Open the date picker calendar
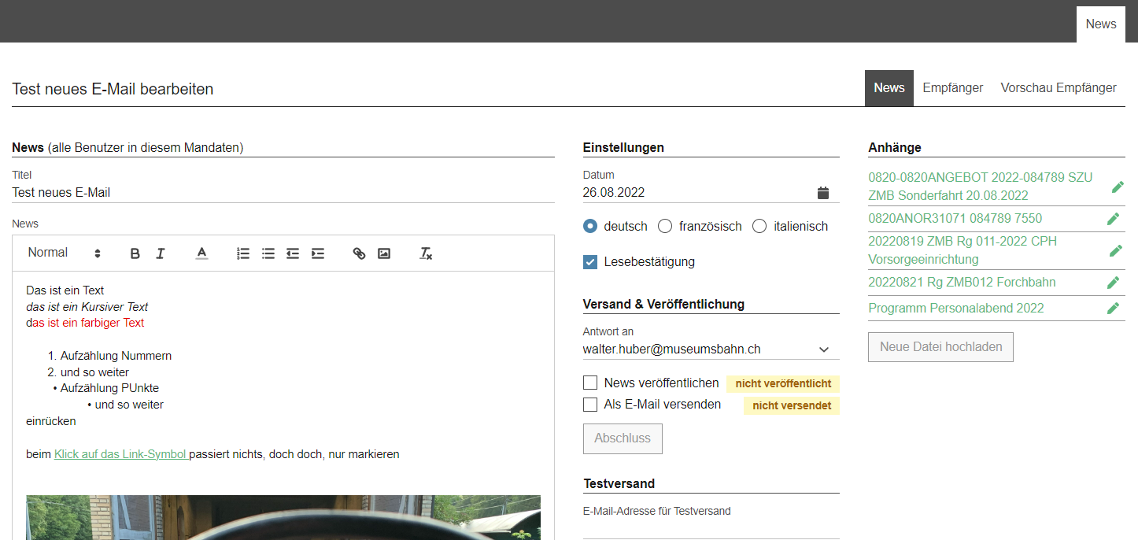The width and height of the screenshot is (1138, 540). coord(822,191)
